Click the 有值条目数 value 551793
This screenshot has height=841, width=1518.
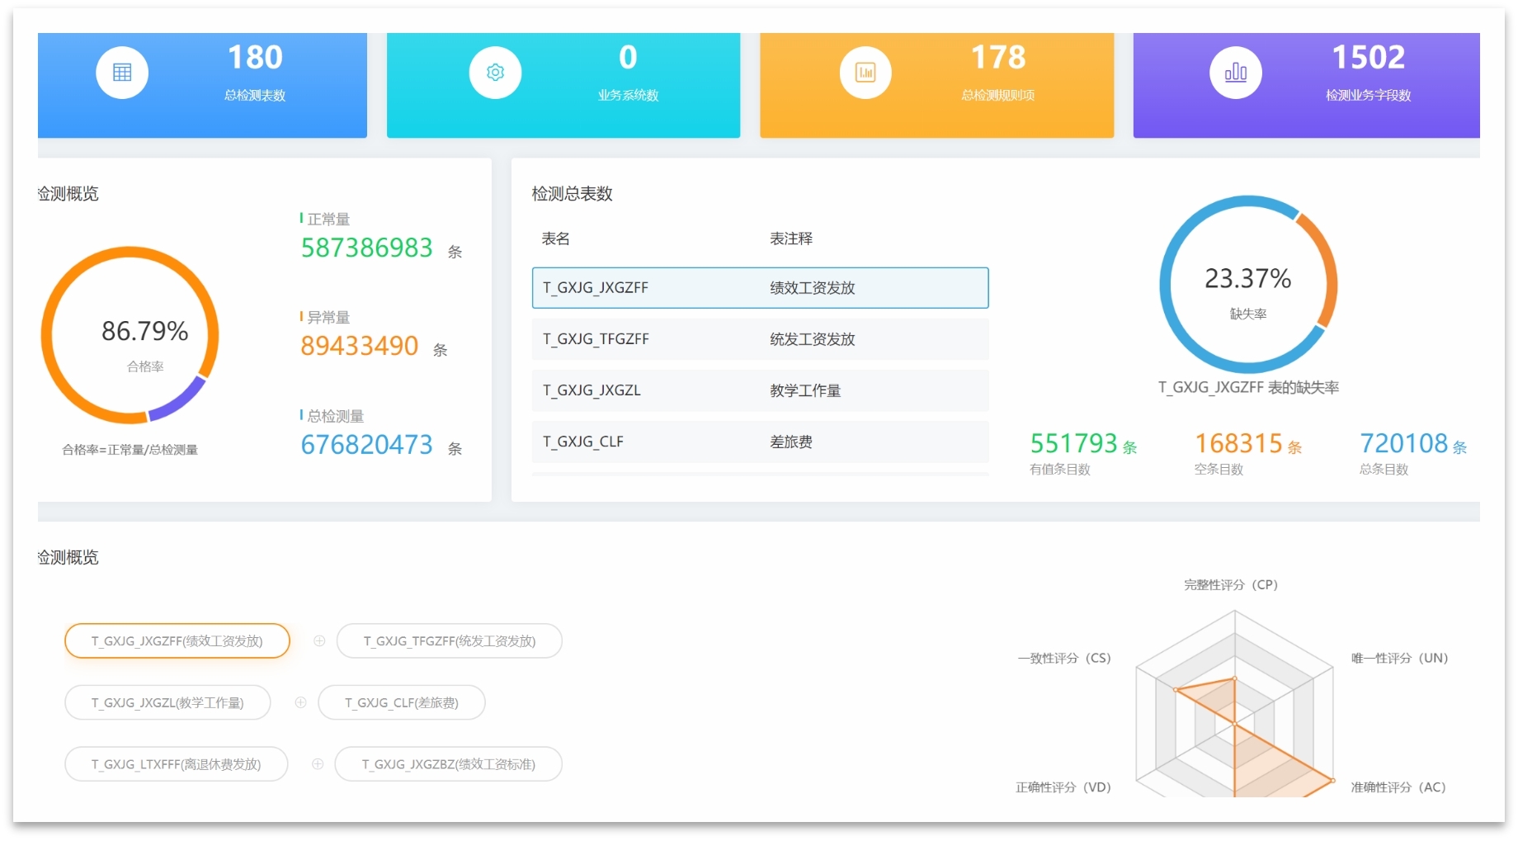1073,443
